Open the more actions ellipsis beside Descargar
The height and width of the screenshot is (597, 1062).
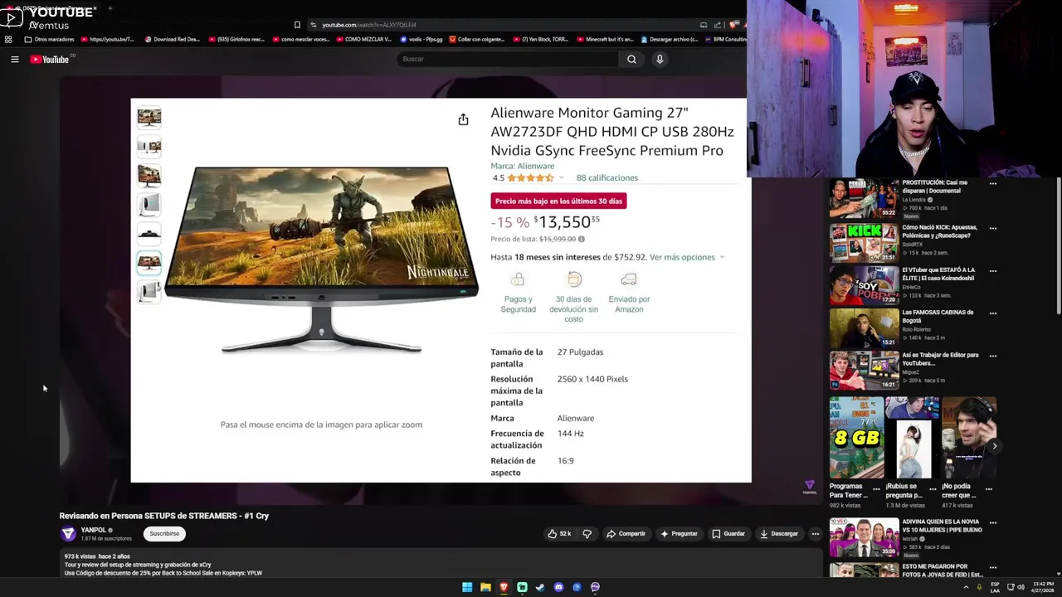click(815, 534)
